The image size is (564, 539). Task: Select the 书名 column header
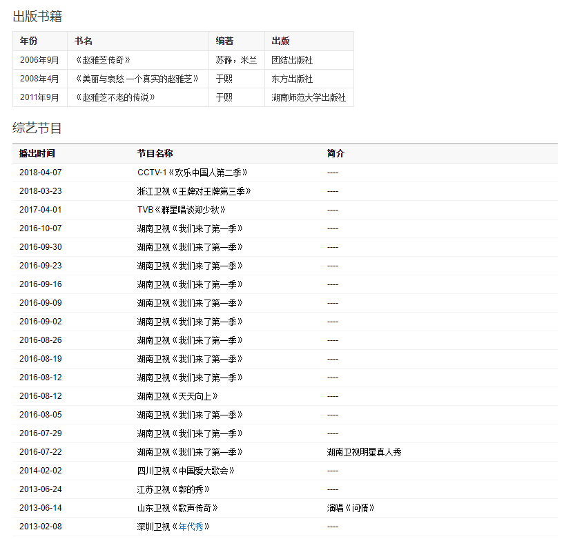[84, 41]
